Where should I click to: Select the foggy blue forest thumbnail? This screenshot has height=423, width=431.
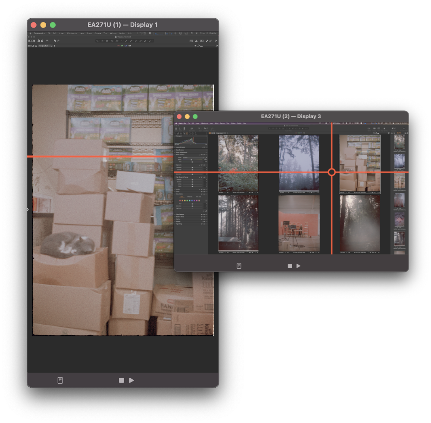click(x=299, y=163)
